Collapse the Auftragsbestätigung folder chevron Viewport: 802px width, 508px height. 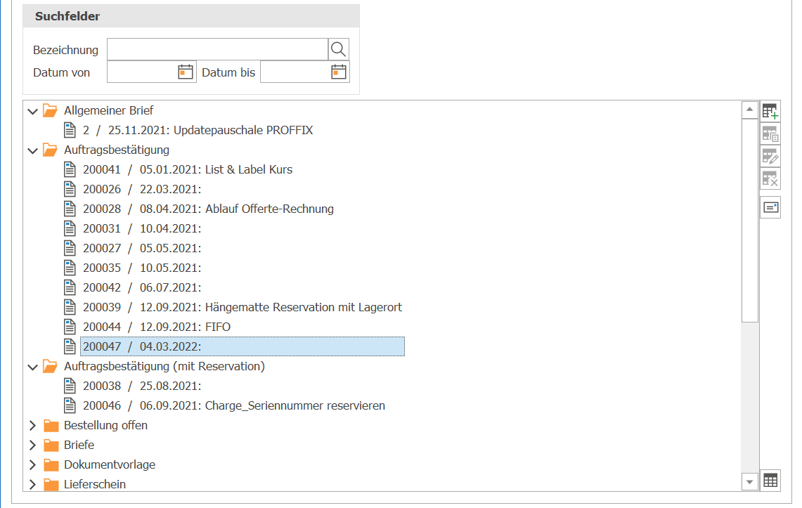33,150
